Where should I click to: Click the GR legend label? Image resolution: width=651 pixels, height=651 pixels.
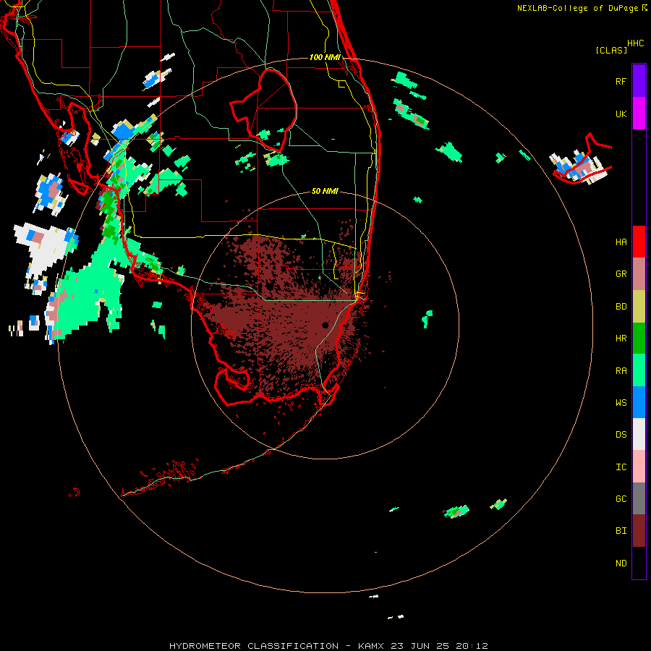click(621, 274)
